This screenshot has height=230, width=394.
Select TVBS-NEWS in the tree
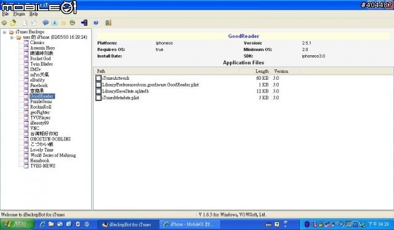tap(42, 166)
